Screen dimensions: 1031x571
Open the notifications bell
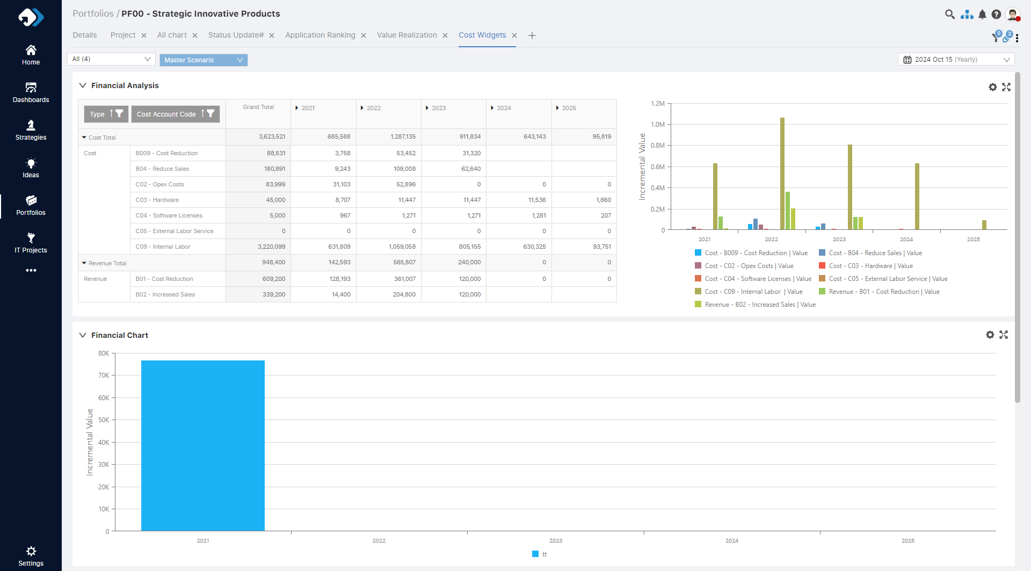click(x=982, y=15)
